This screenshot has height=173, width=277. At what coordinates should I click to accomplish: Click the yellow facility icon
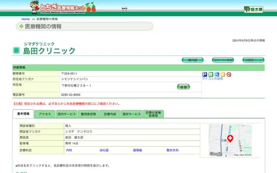coord(222,74)
